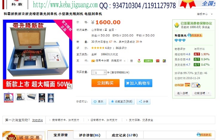
Task: Click the 分享 share button
Action: (144, 101)
